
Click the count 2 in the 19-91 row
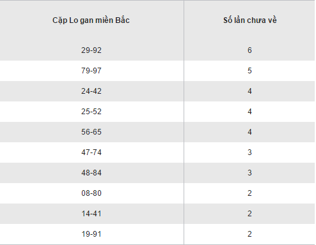(x=249, y=234)
